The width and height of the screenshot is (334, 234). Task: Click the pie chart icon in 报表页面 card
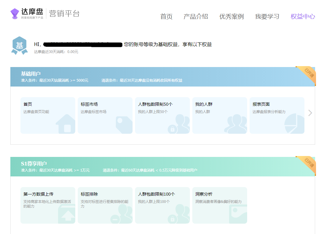click(x=294, y=123)
